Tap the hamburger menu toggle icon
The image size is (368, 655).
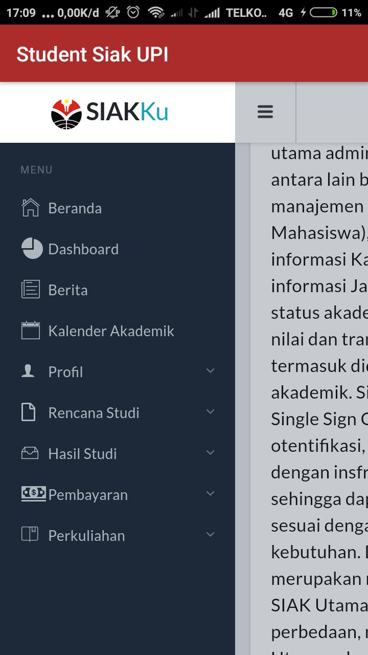point(265,112)
